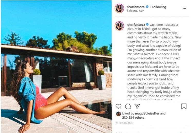Viewport: 193px width, 133px height.
Task: Open the 20 HOURS AGO timestamp
Action: pos(124,123)
